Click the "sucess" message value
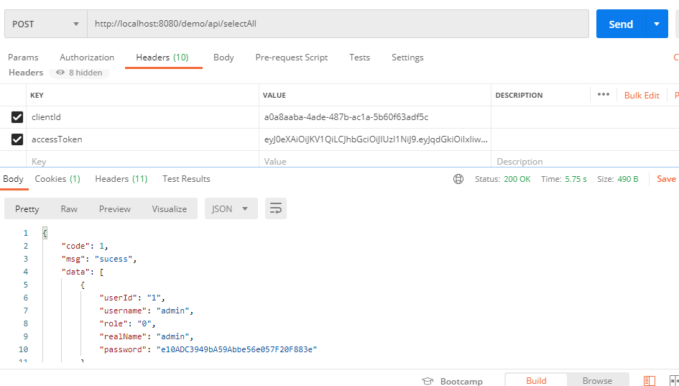The image size is (679, 386). point(114,259)
